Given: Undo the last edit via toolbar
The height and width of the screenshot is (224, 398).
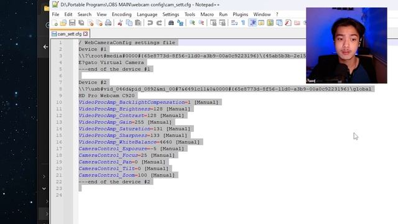Looking at the screenshot, I should [150, 23].
